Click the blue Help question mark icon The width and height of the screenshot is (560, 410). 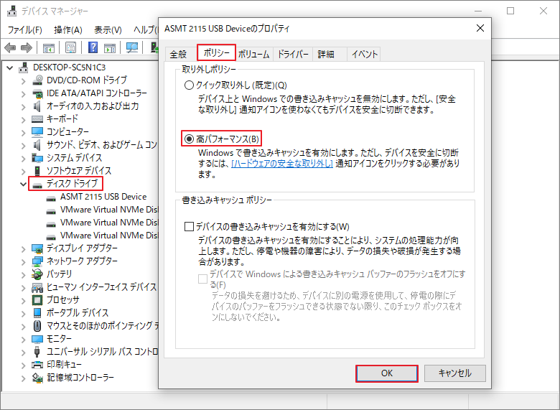[93, 47]
